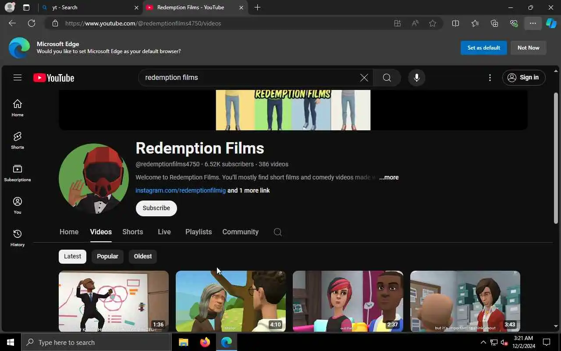
Task: Add page to favorites star
Action: click(x=433, y=23)
